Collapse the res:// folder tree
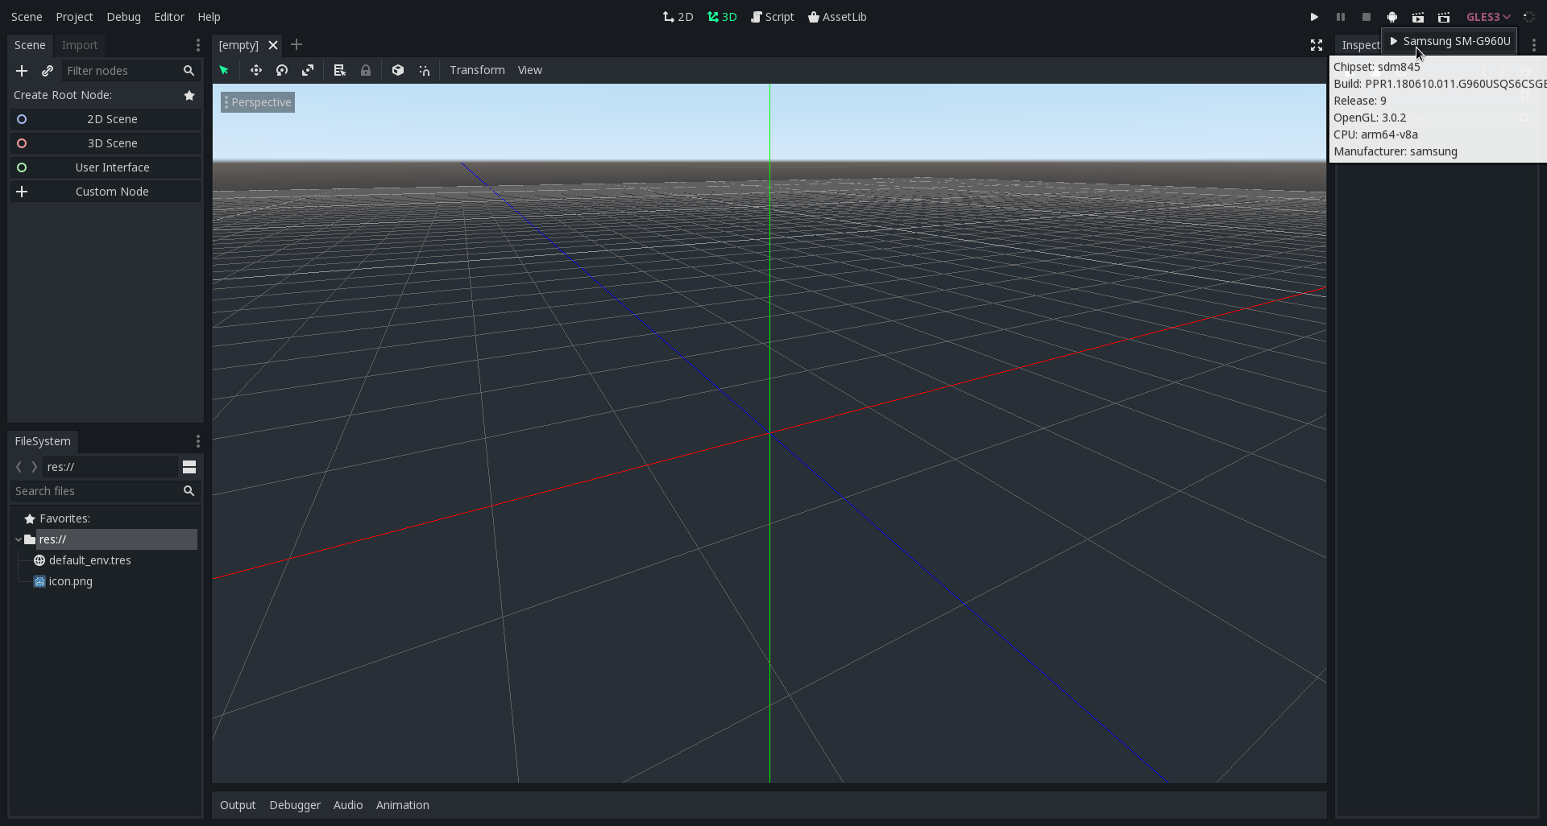The width and height of the screenshot is (1547, 826). tap(19, 539)
